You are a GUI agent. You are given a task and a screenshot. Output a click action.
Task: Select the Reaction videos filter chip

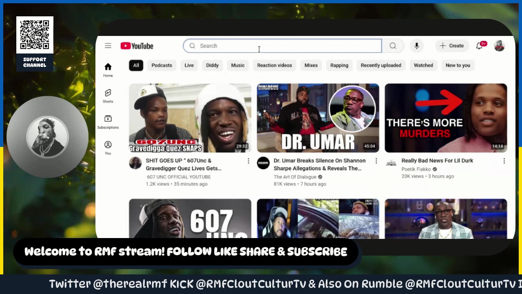coord(274,65)
